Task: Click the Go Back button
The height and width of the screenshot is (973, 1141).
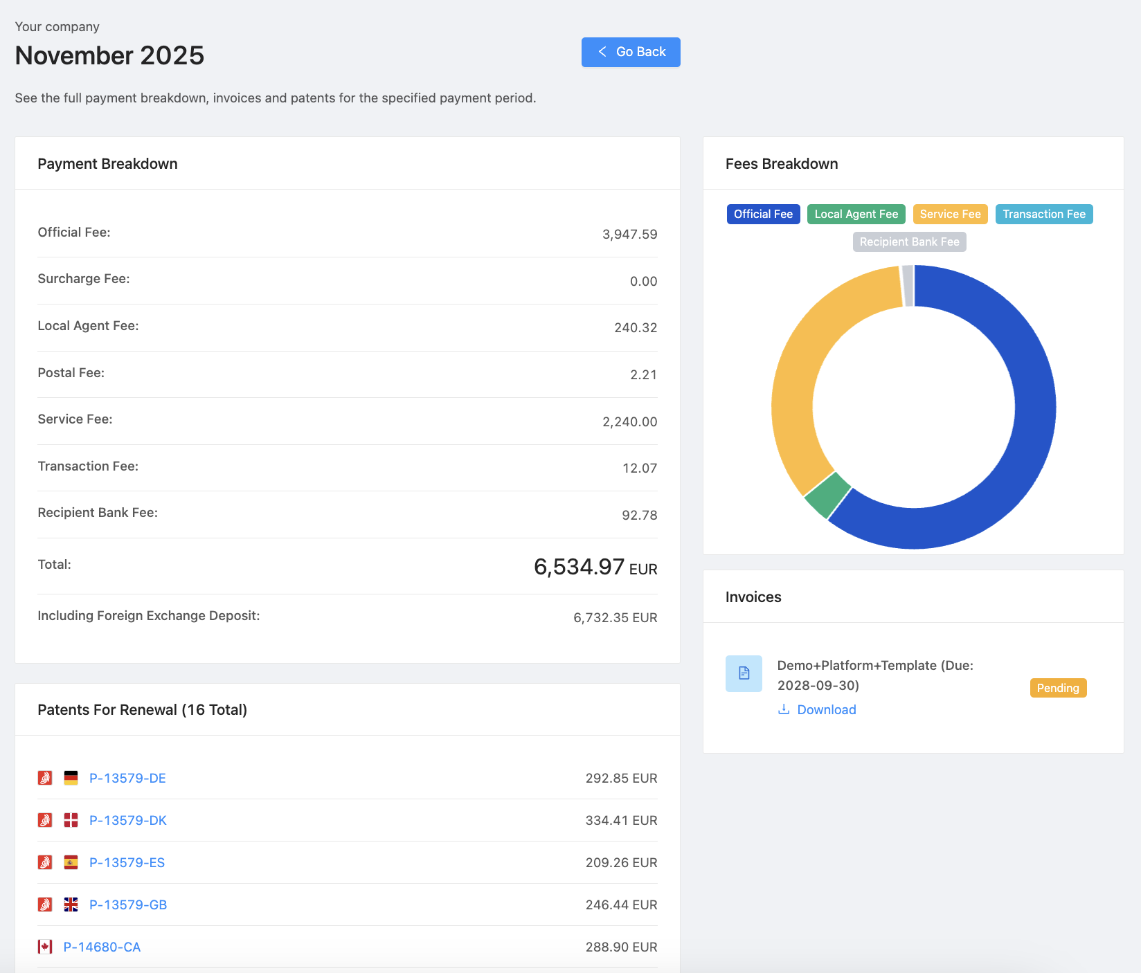Action: (x=630, y=52)
